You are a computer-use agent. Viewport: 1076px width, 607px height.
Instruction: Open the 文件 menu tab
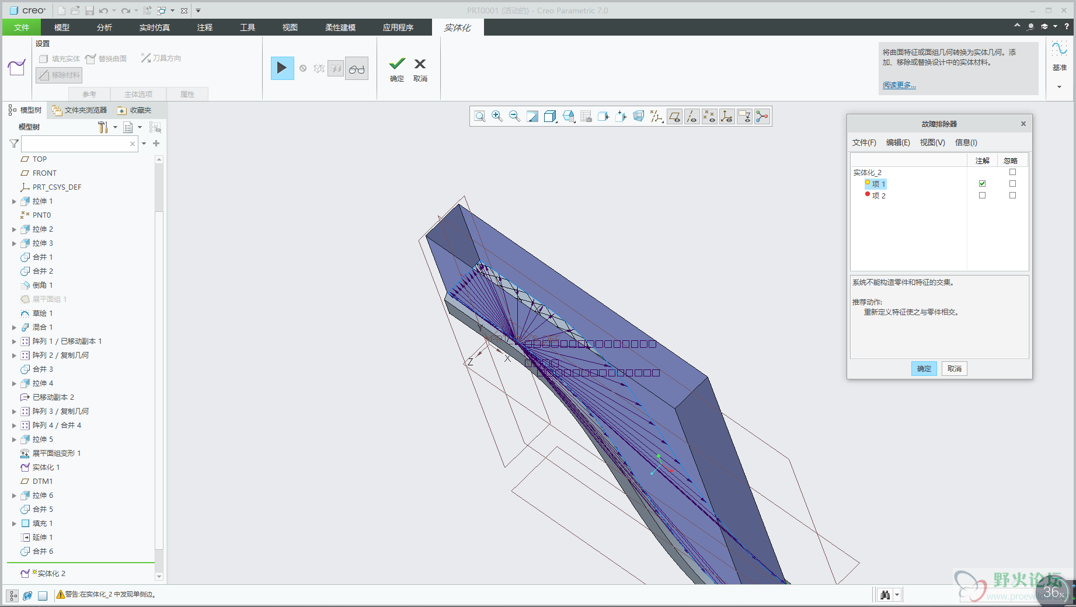click(x=22, y=27)
